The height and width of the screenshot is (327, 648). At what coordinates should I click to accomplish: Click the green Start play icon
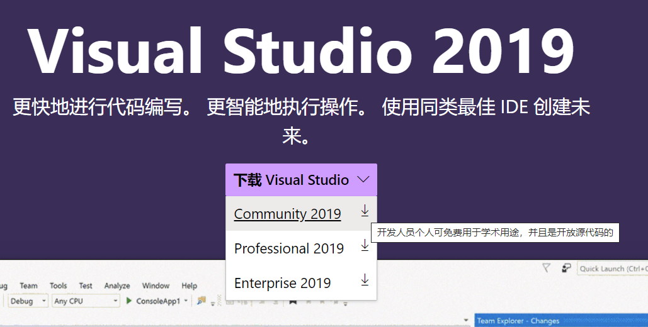[129, 301]
